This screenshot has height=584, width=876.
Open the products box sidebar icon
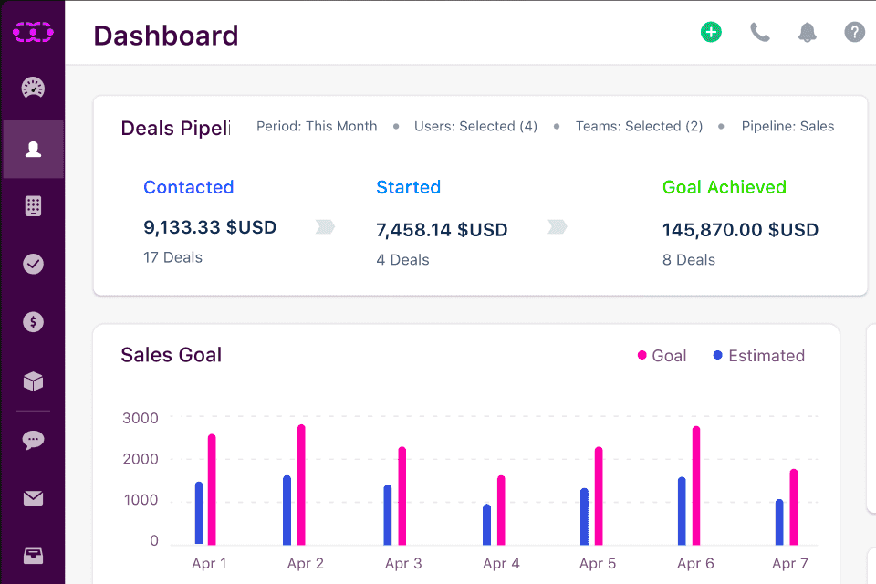[33, 381]
